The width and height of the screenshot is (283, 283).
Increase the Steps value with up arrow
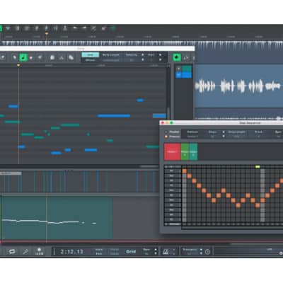(224, 132)
